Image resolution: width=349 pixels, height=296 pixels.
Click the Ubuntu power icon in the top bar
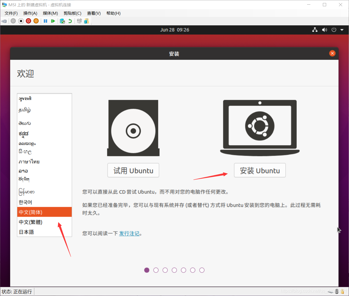334,30
